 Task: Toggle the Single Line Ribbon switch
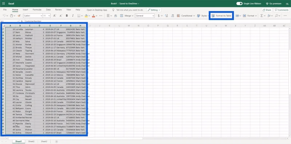point(239,4)
